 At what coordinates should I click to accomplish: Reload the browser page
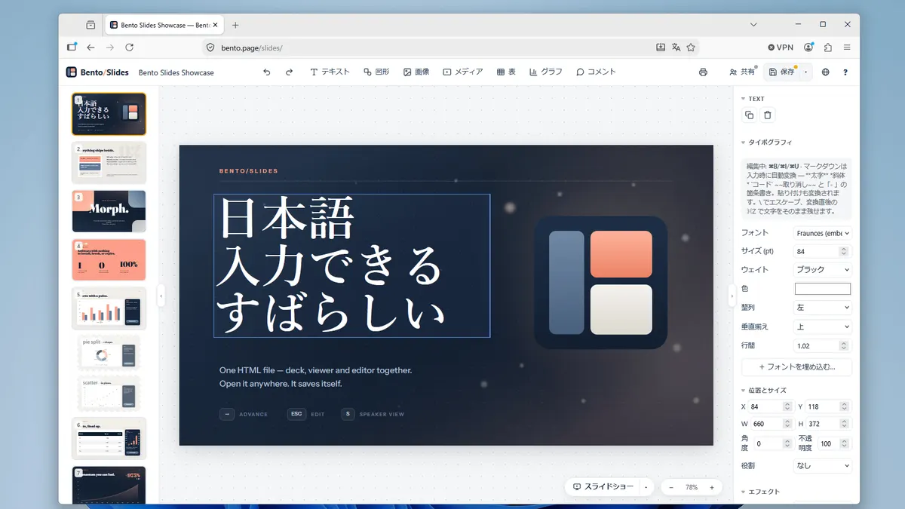tap(130, 47)
